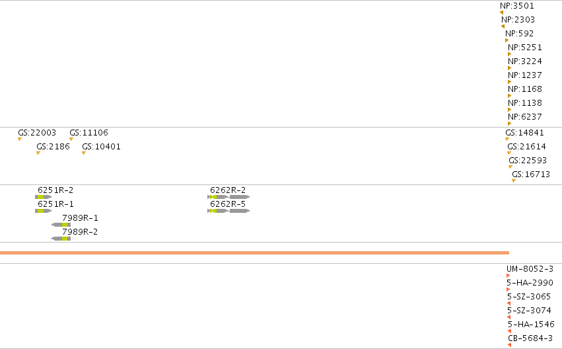
Task: Select the 5-HA-2990 marker label
Action: coord(530,283)
